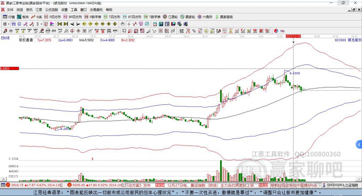Open P数字表 number table
Viewport: 362px width, 196px height.
click(93, 17)
